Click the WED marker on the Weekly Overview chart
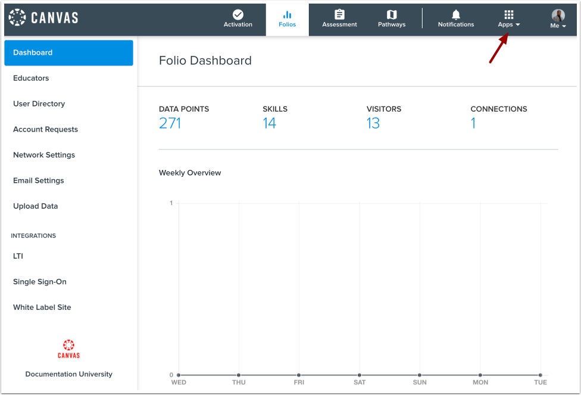The image size is (581, 395). pyautogui.click(x=179, y=375)
